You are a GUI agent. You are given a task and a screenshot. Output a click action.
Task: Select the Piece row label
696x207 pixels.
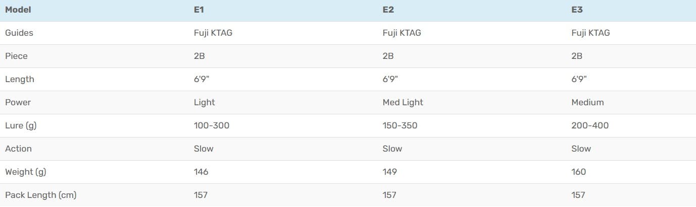pyautogui.click(x=16, y=56)
